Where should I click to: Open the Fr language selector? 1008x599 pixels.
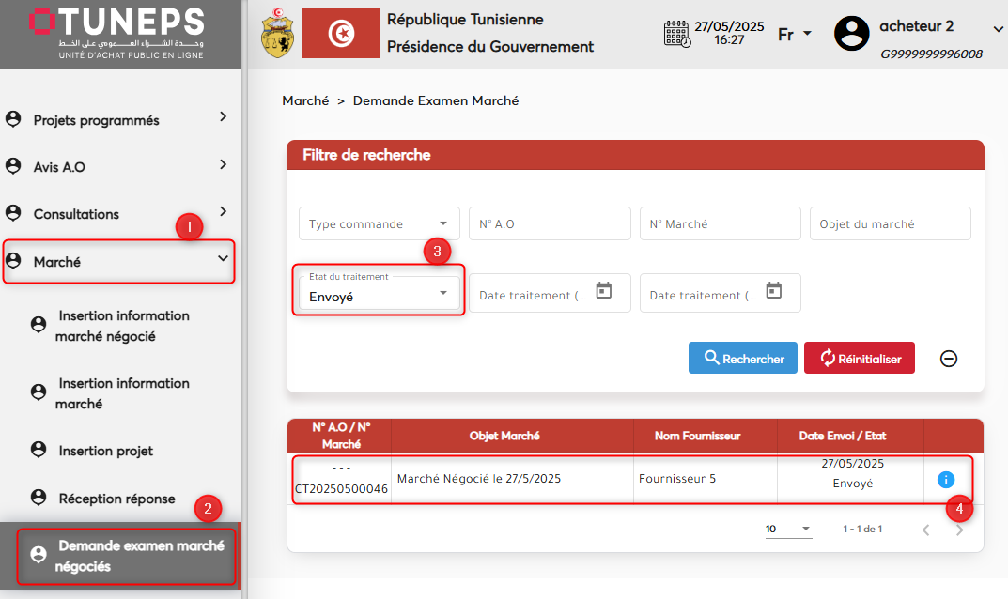point(795,35)
